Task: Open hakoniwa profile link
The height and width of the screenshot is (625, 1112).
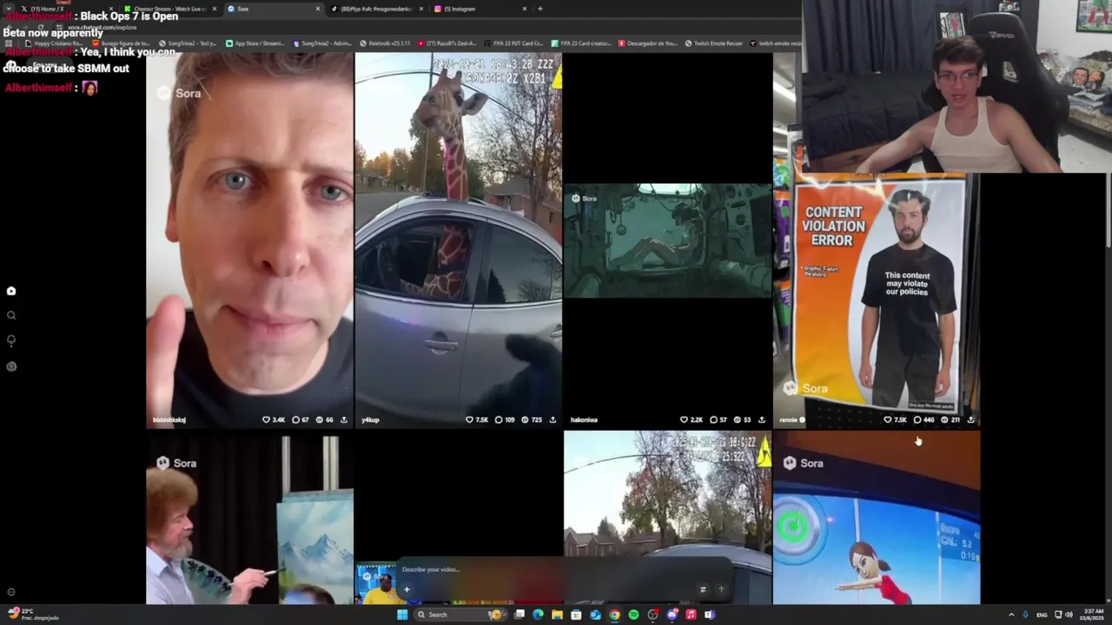Action: click(584, 420)
